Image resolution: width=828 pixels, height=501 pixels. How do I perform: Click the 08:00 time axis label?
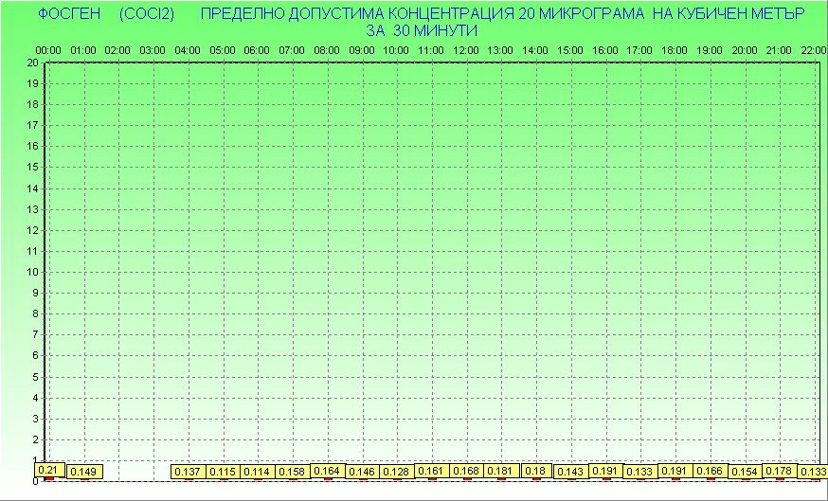coord(327,50)
